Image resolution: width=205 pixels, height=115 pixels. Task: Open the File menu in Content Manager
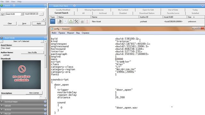pyautogui.click(x=2, y=2)
